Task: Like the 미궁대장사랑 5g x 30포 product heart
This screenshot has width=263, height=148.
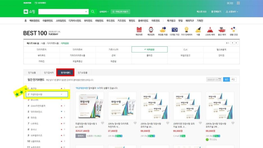Action: pyautogui.click(x=103, y=123)
